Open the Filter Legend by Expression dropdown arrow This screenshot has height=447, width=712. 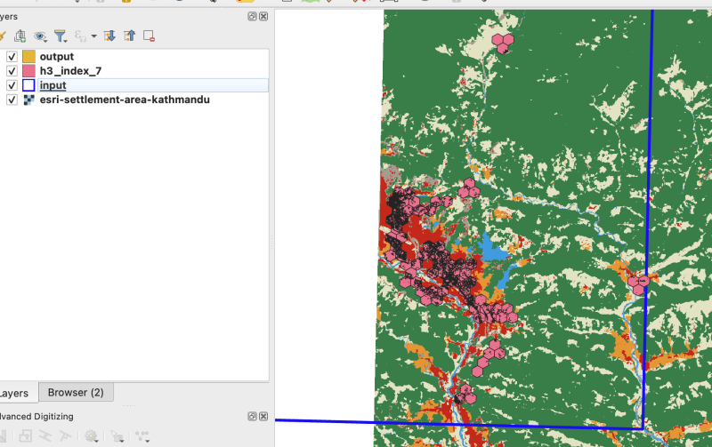coord(93,36)
